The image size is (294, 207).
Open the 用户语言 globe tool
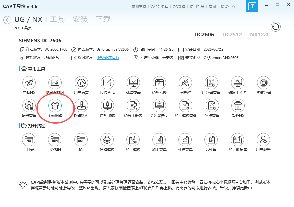(x=81, y=83)
